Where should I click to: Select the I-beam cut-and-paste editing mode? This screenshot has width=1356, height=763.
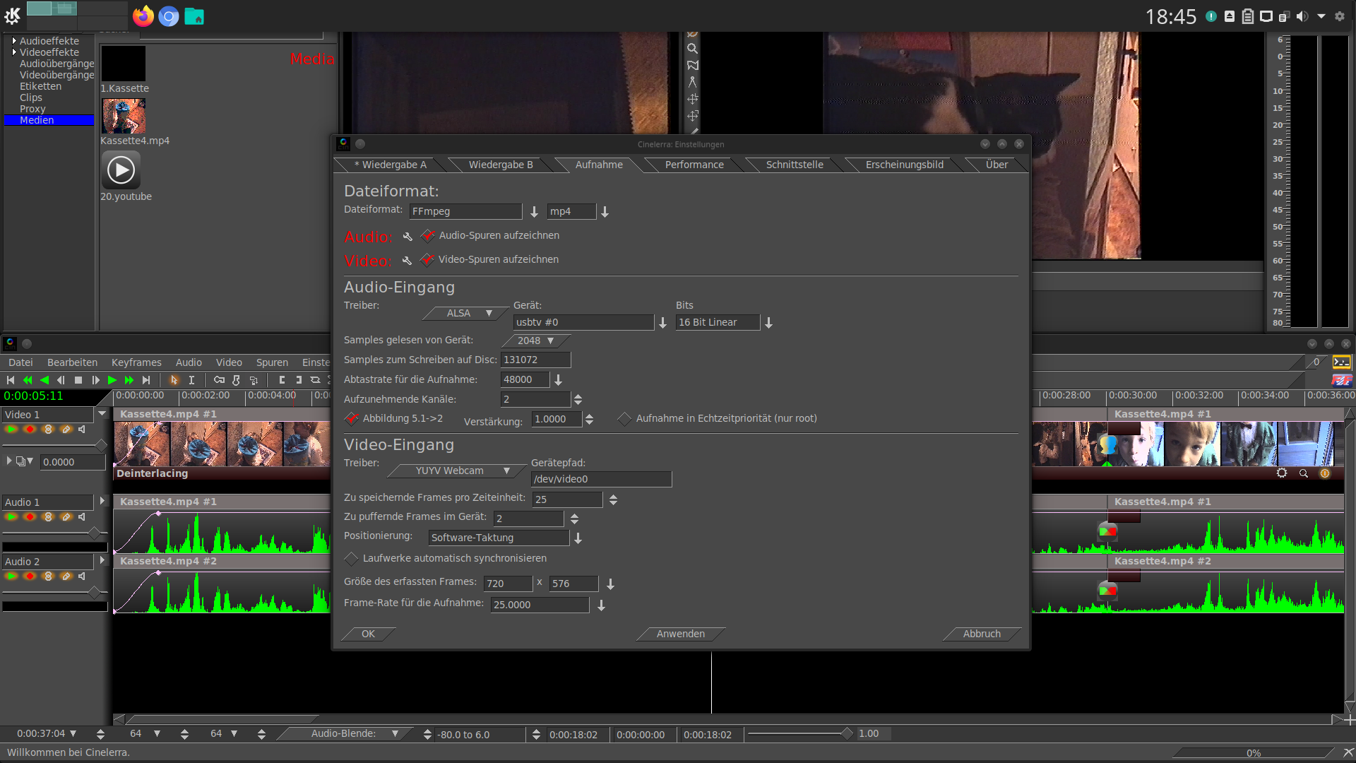191,380
